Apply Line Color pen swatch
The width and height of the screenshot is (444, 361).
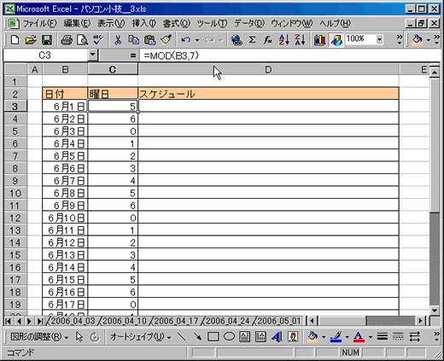(x=336, y=337)
